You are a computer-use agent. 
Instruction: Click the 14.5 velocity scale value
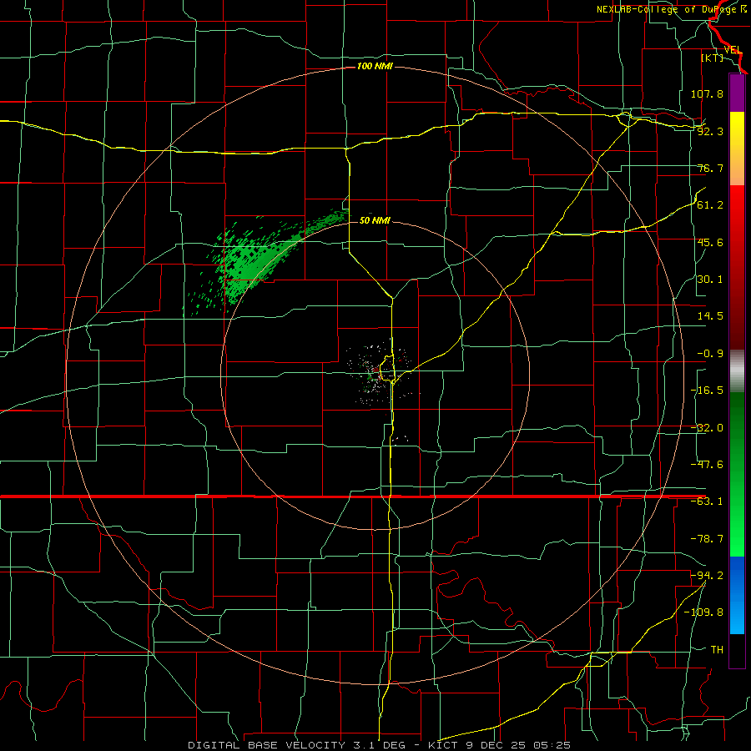(x=710, y=316)
